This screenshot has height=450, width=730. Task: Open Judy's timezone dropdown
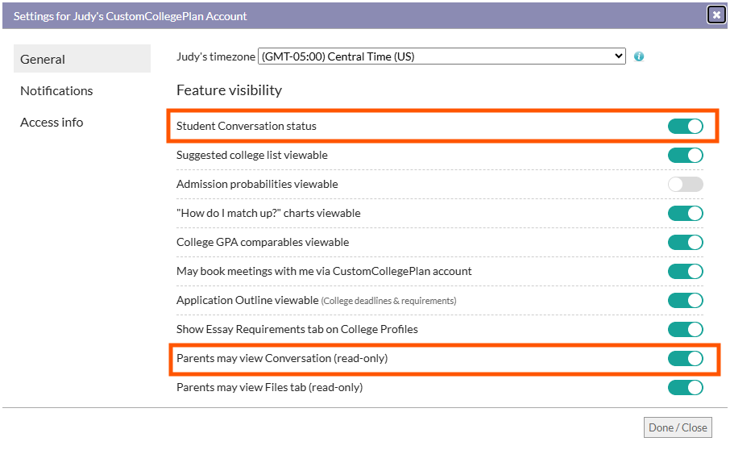point(442,56)
